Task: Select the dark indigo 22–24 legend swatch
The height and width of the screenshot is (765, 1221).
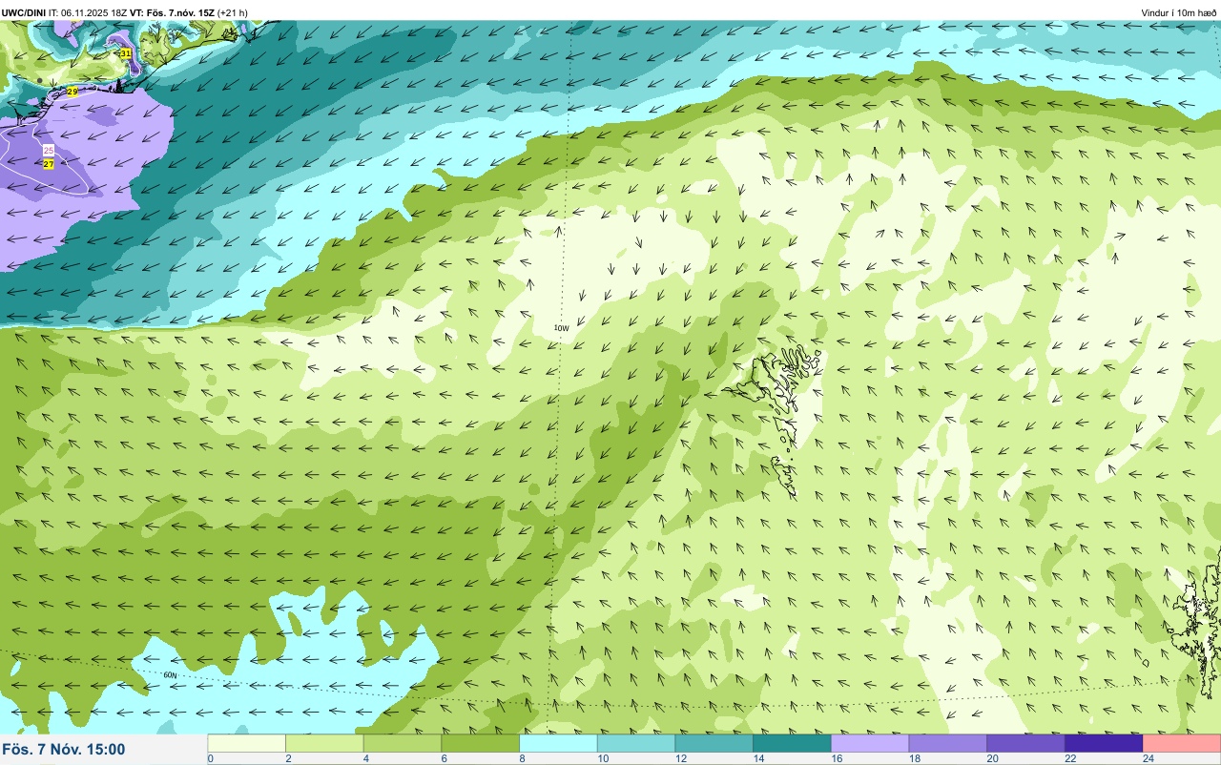Action: pos(1104,743)
